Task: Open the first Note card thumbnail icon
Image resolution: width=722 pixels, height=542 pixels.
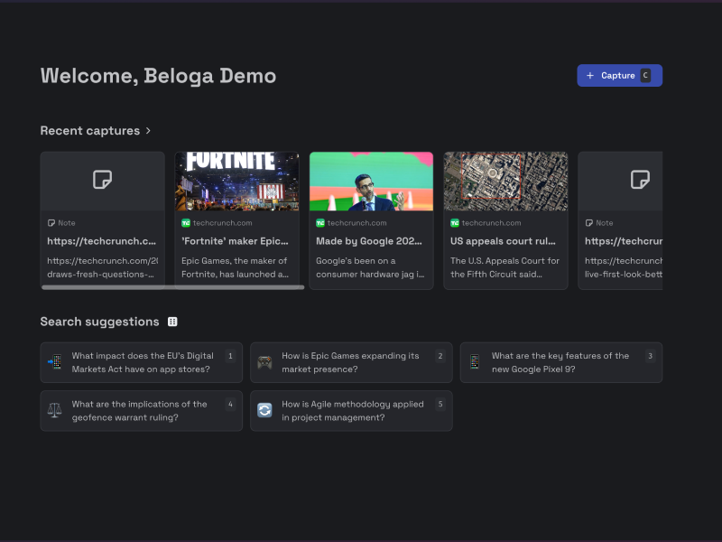Action: 102,179
